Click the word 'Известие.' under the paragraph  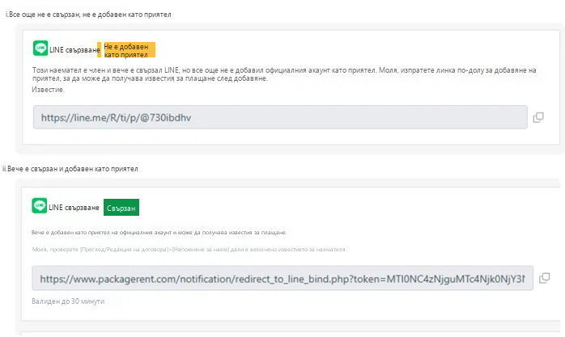pos(49,90)
